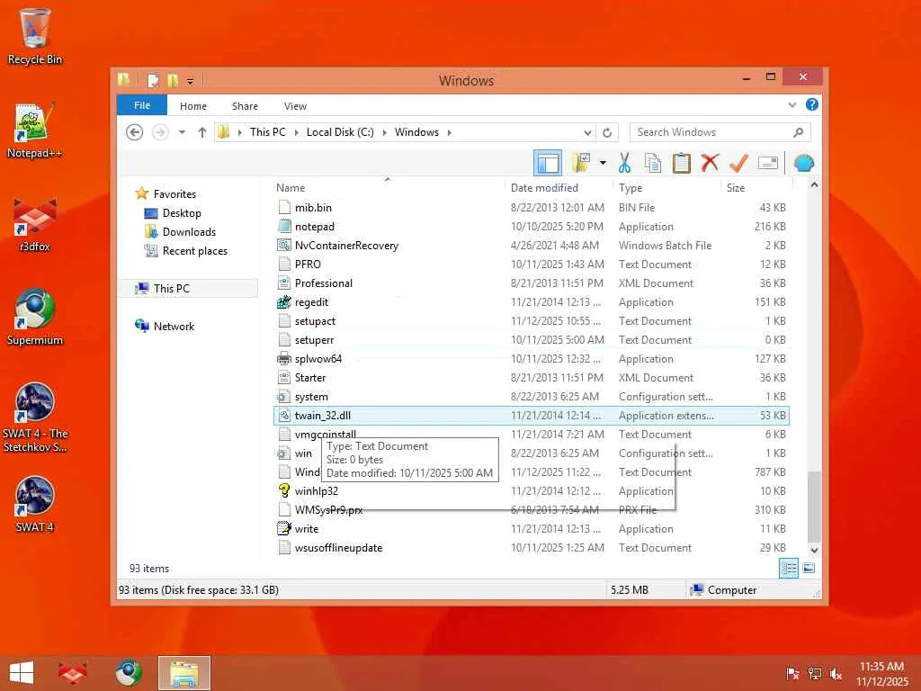The height and width of the screenshot is (691, 921).
Task: Select the NvContainerRecovery batch file icon
Action: point(284,245)
